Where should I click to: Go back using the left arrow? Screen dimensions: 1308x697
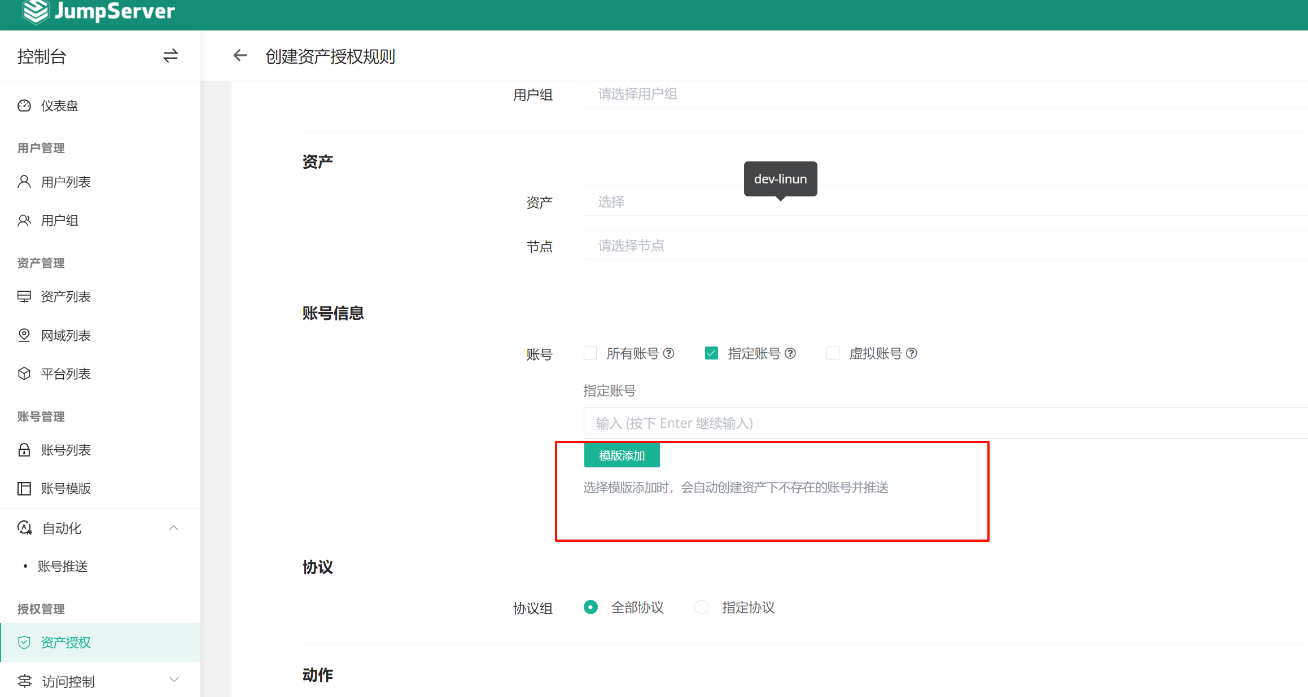(240, 55)
